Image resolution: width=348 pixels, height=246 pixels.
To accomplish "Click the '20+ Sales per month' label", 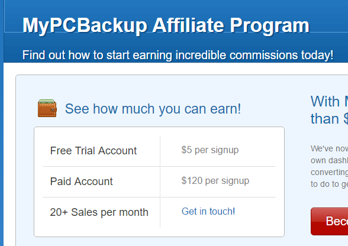I will tap(99, 212).
